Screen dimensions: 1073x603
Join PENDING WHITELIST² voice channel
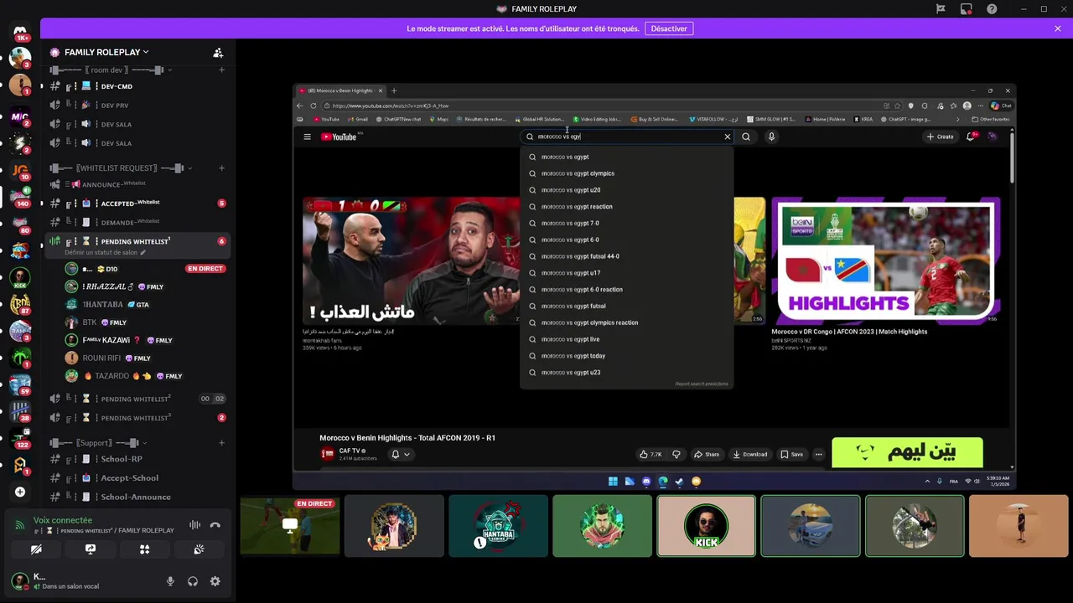point(137,399)
